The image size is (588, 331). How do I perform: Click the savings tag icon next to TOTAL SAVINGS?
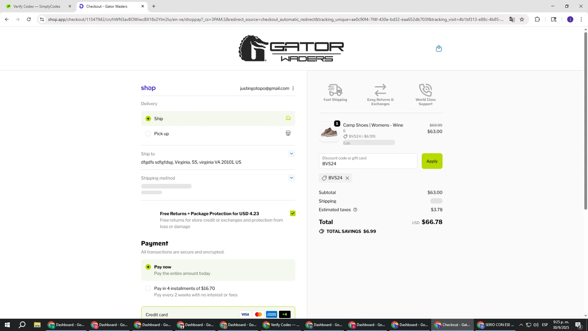(x=321, y=231)
